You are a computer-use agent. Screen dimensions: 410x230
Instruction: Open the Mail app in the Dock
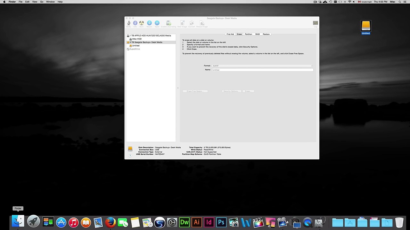pyautogui.click(x=98, y=222)
